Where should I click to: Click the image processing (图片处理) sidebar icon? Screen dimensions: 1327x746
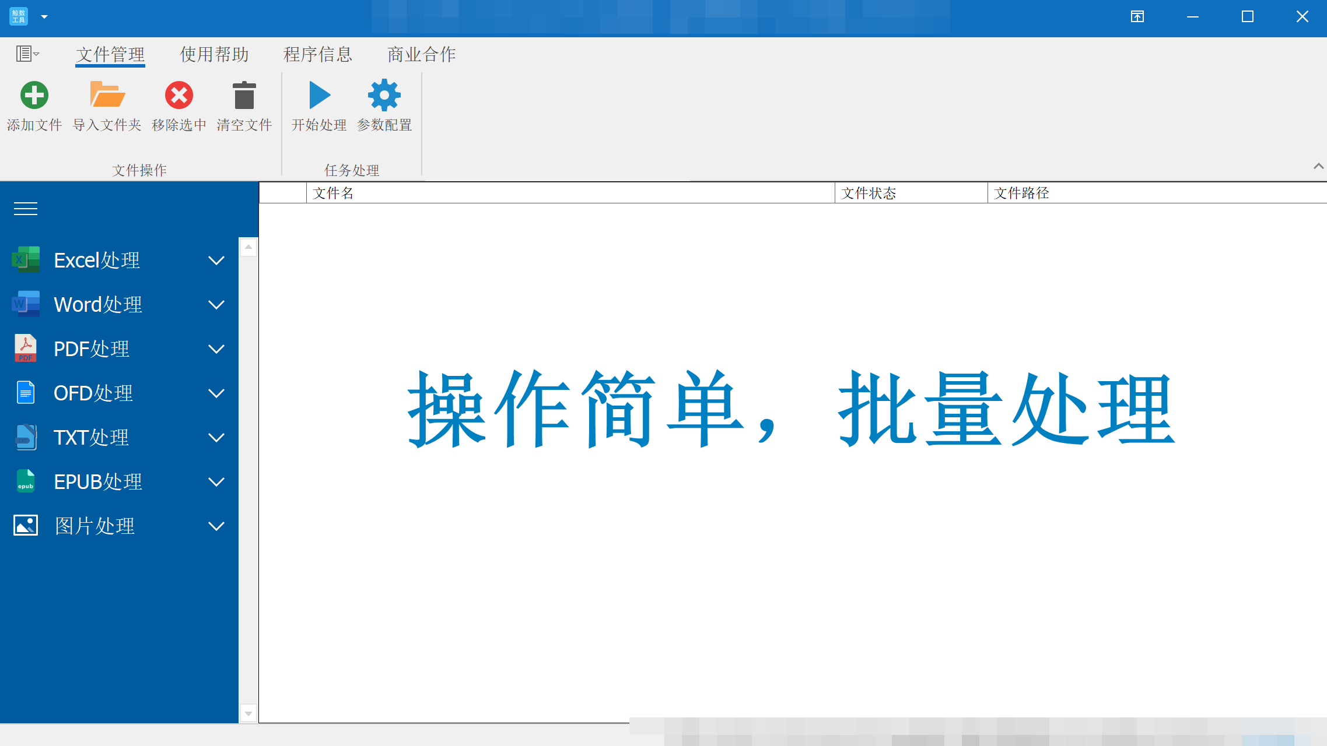pyautogui.click(x=26, y=526)
